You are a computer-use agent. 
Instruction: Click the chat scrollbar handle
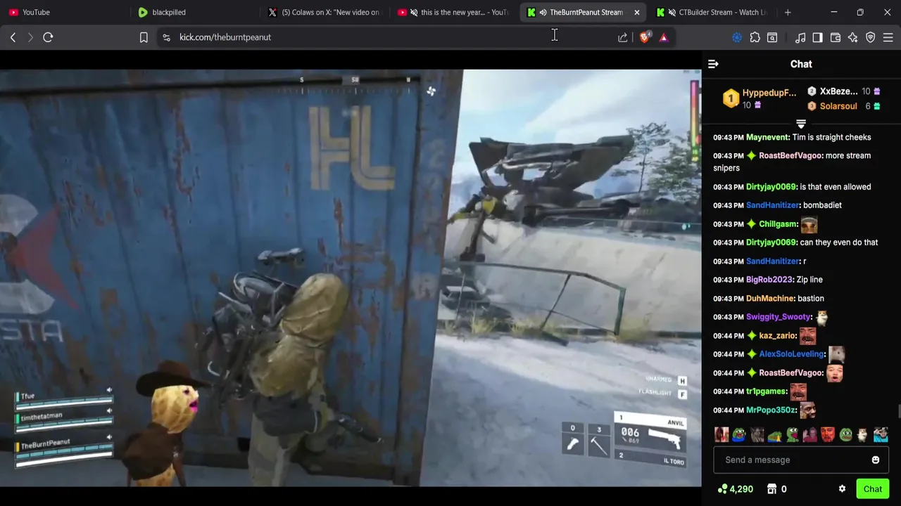[898, 411]
